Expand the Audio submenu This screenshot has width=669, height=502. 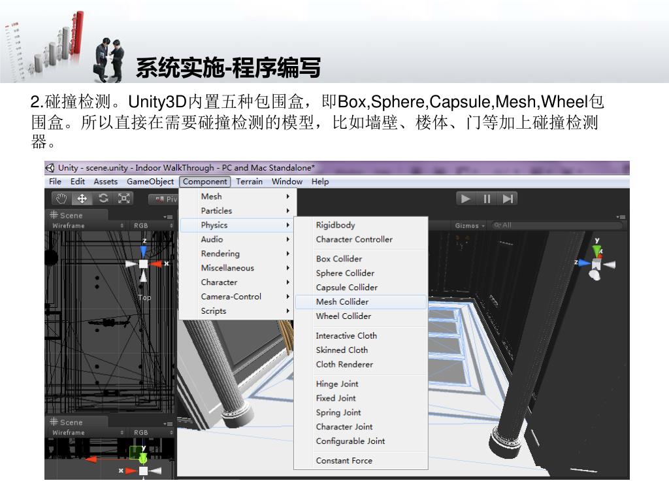point(237,239)
